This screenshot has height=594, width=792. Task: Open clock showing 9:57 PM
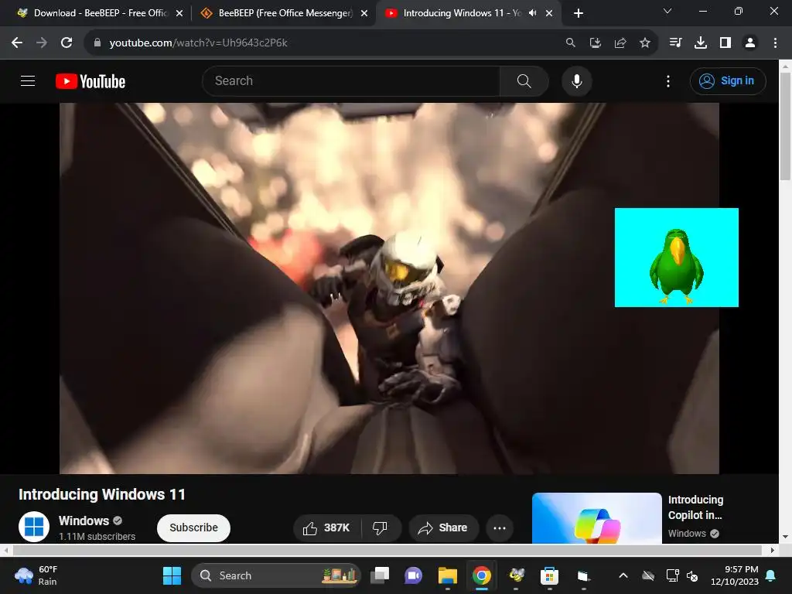point(735,575)
